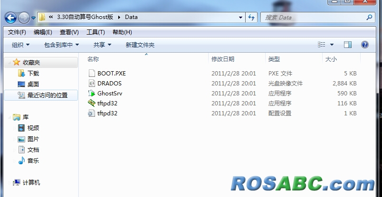Select the DRADOS disc image icon
Screen dimensions: 382x197
pyautogui.click(x=92, y=83)
